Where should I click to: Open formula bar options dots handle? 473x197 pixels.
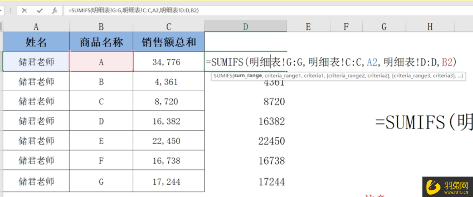(11, 10)
